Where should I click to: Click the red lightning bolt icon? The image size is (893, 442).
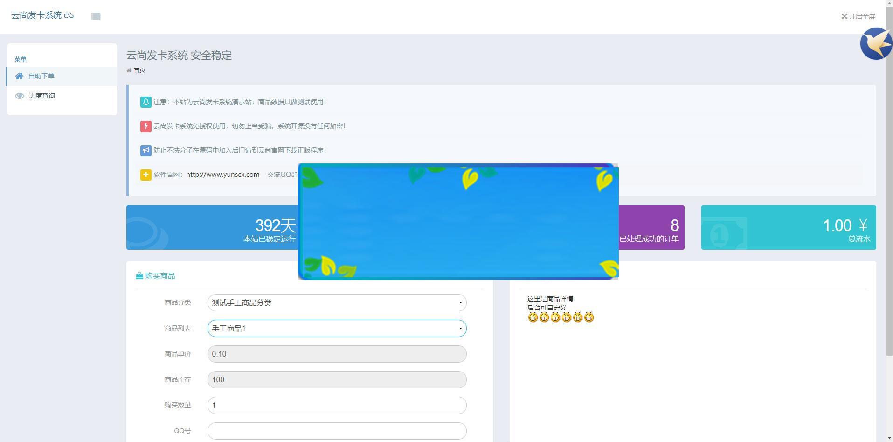click(145, 126)
